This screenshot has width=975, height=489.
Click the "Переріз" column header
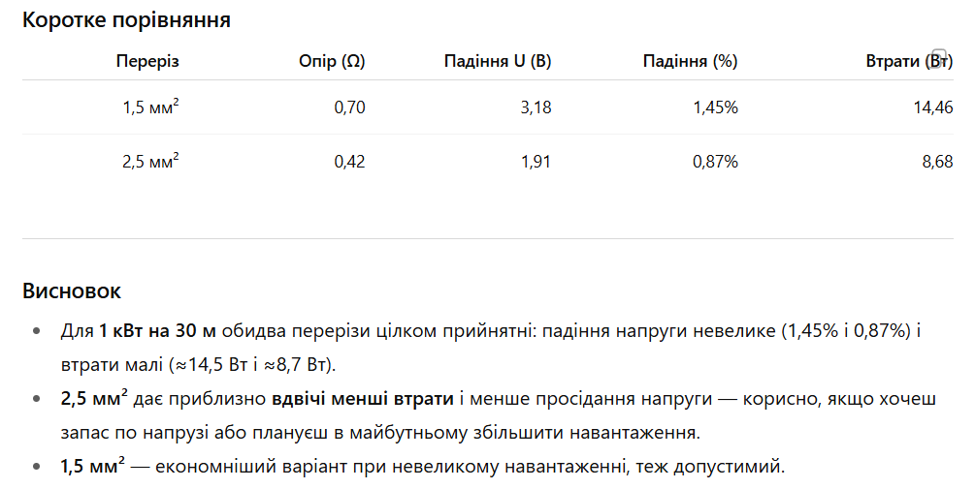click(x=147, y=61)
